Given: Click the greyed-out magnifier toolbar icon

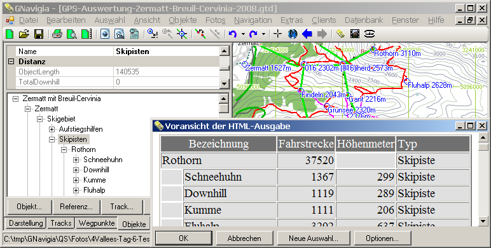Looking at the screenshot, I should pos(167,34).
